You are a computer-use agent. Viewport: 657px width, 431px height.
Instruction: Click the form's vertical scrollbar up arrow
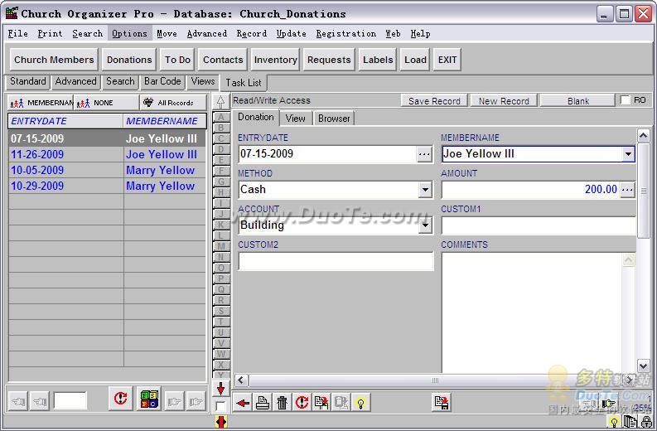pyautogui.click(x=643, y=135)
